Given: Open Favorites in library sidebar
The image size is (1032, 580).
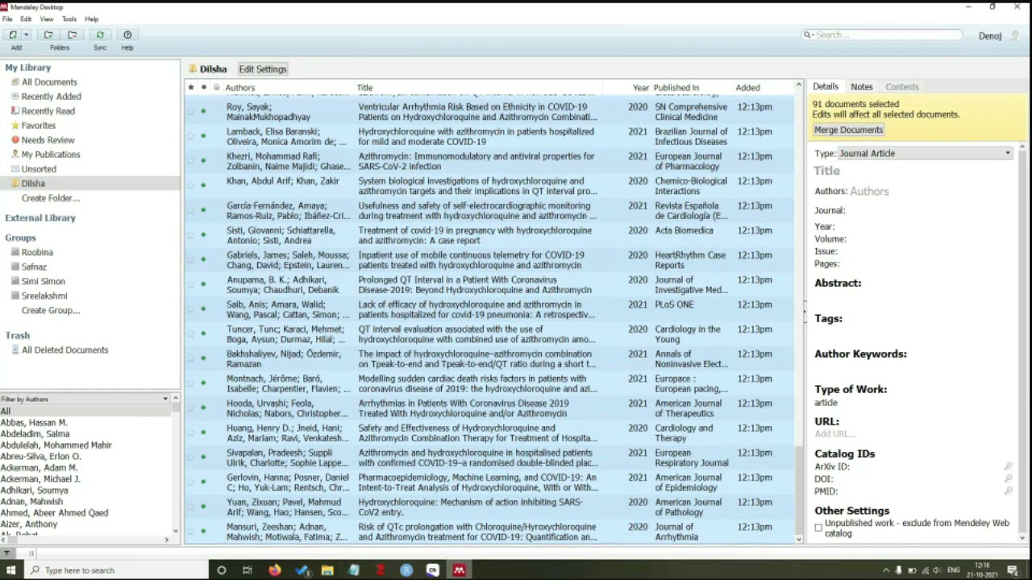Looking at the screenshot, I should click(38, 126).
